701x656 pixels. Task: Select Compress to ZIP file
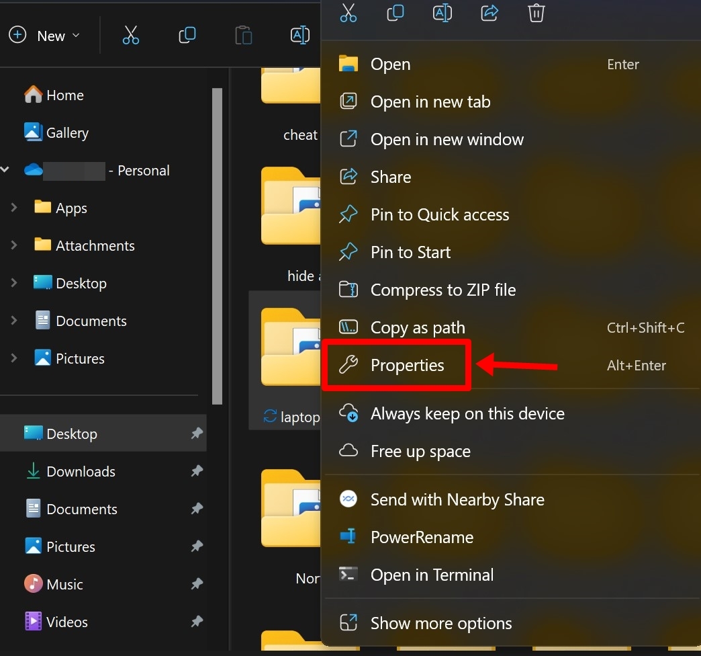(510, 290)
